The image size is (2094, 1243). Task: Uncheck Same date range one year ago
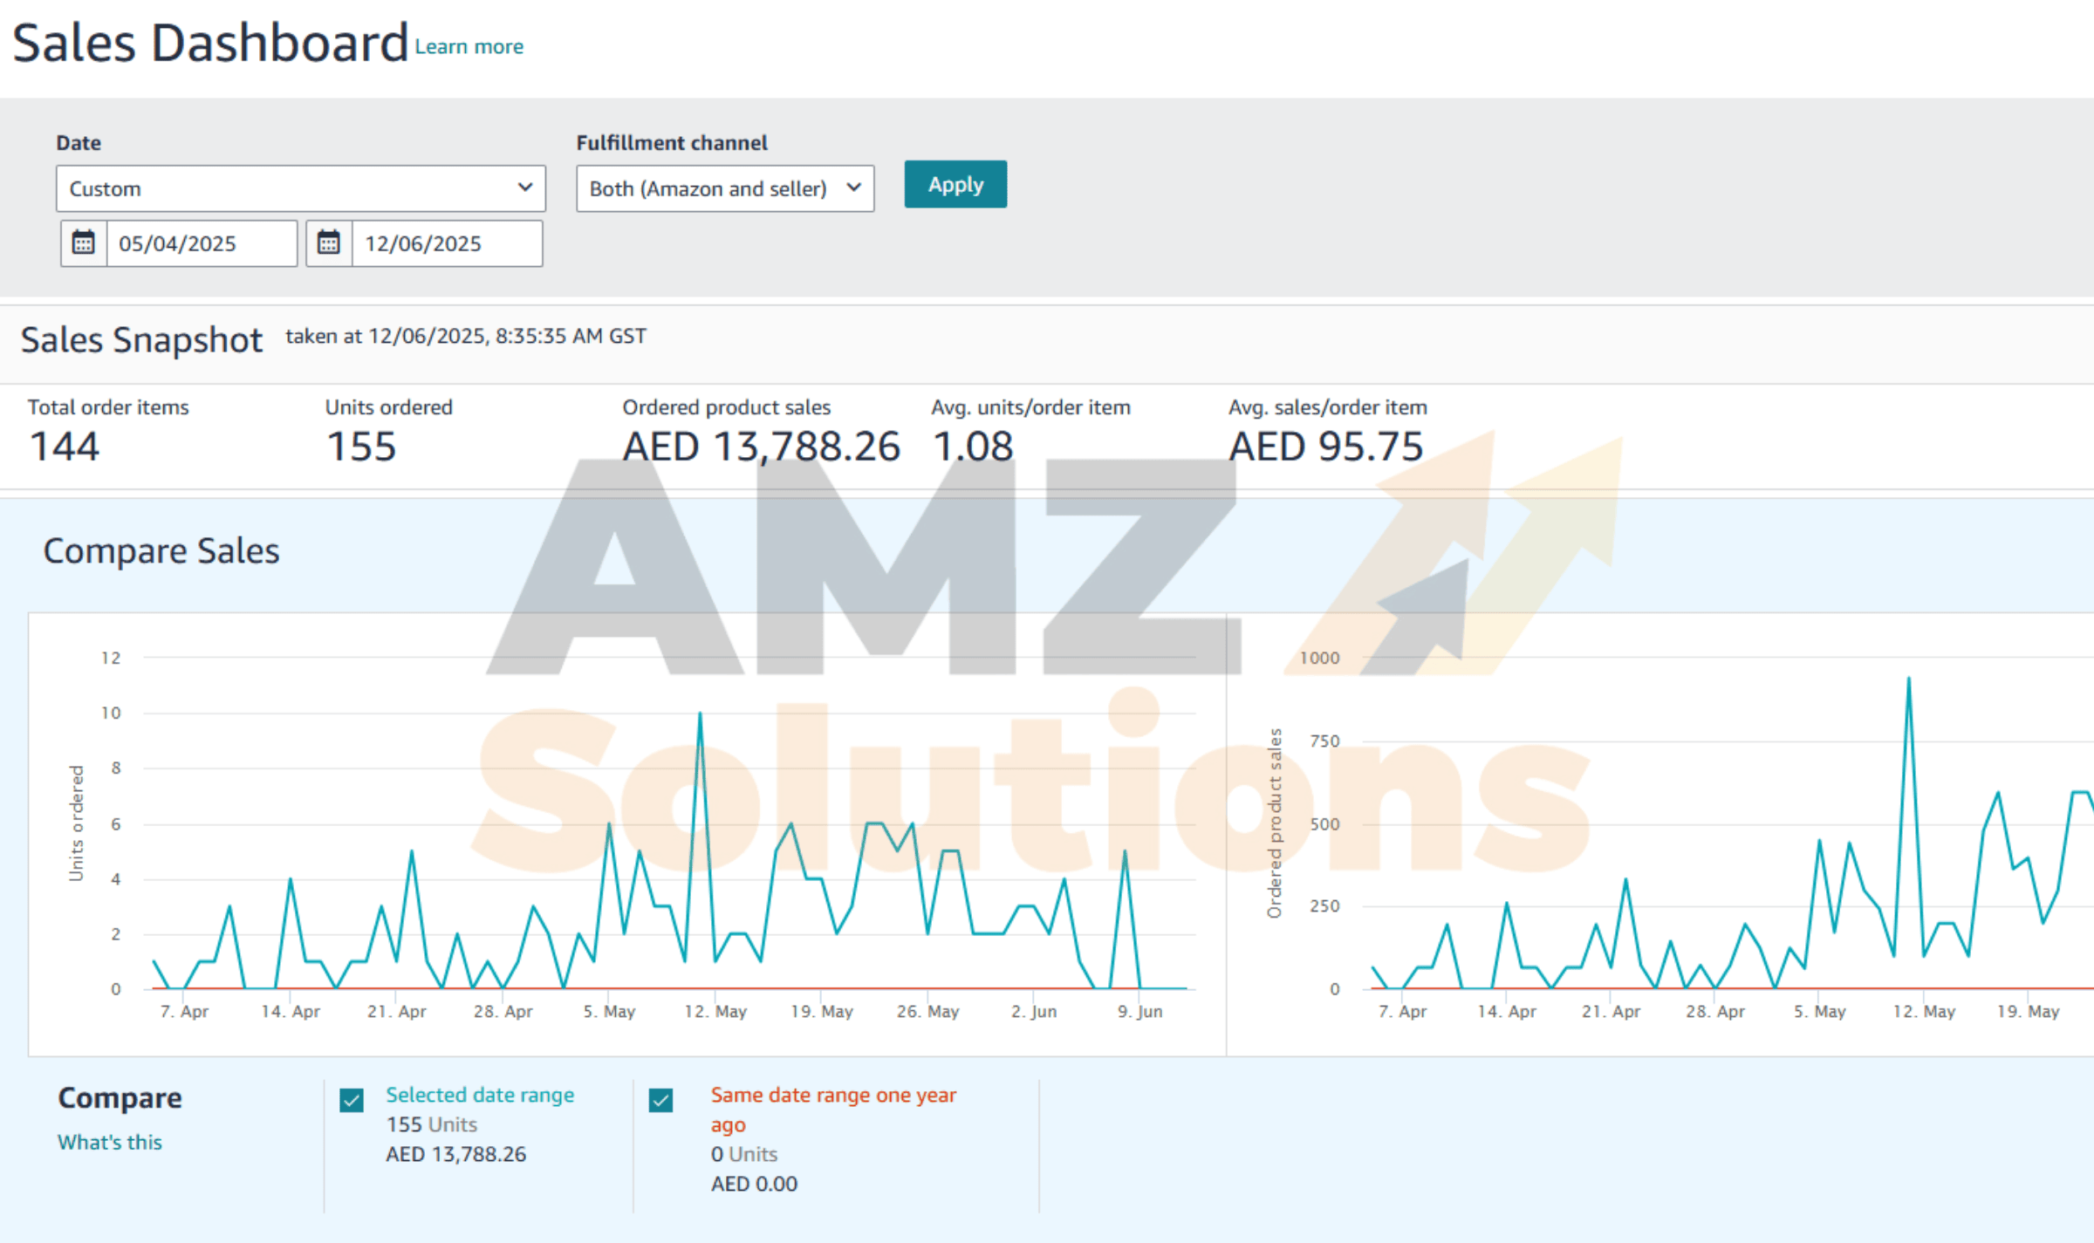tap(661, 1100)
